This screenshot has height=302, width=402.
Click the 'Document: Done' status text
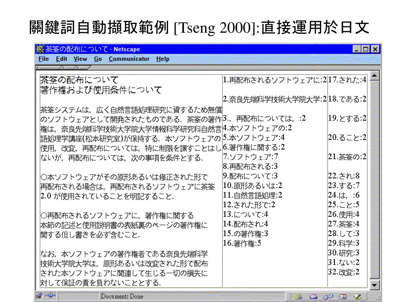[x=122, y=296]
